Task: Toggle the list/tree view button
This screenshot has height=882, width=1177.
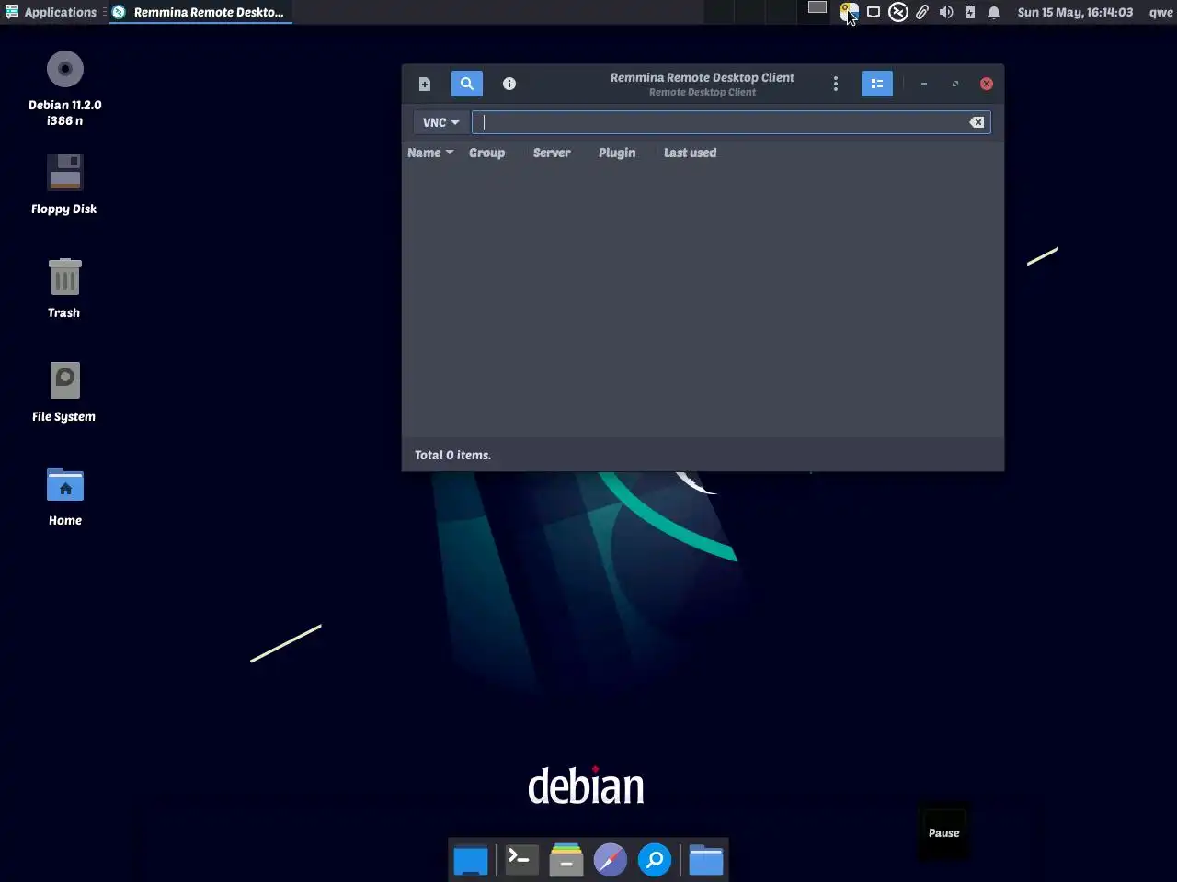Action: click(x=877, y=84)
